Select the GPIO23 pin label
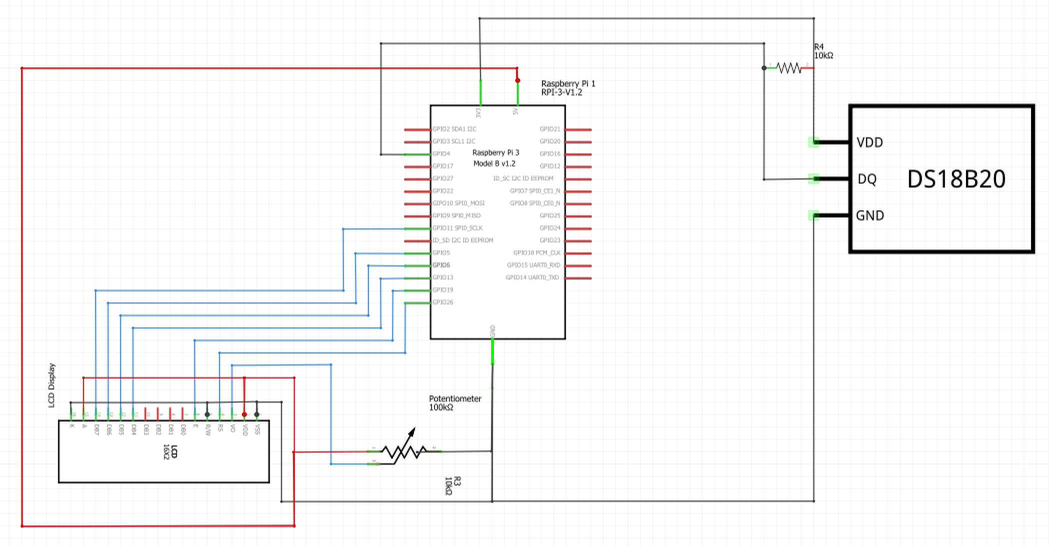The height and width of the screenshot is (546, 1049). point(550,240)
